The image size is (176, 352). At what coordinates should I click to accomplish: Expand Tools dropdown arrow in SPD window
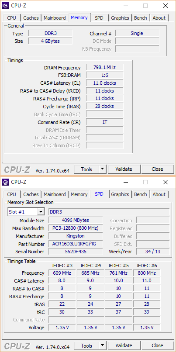tap(103, 346)
